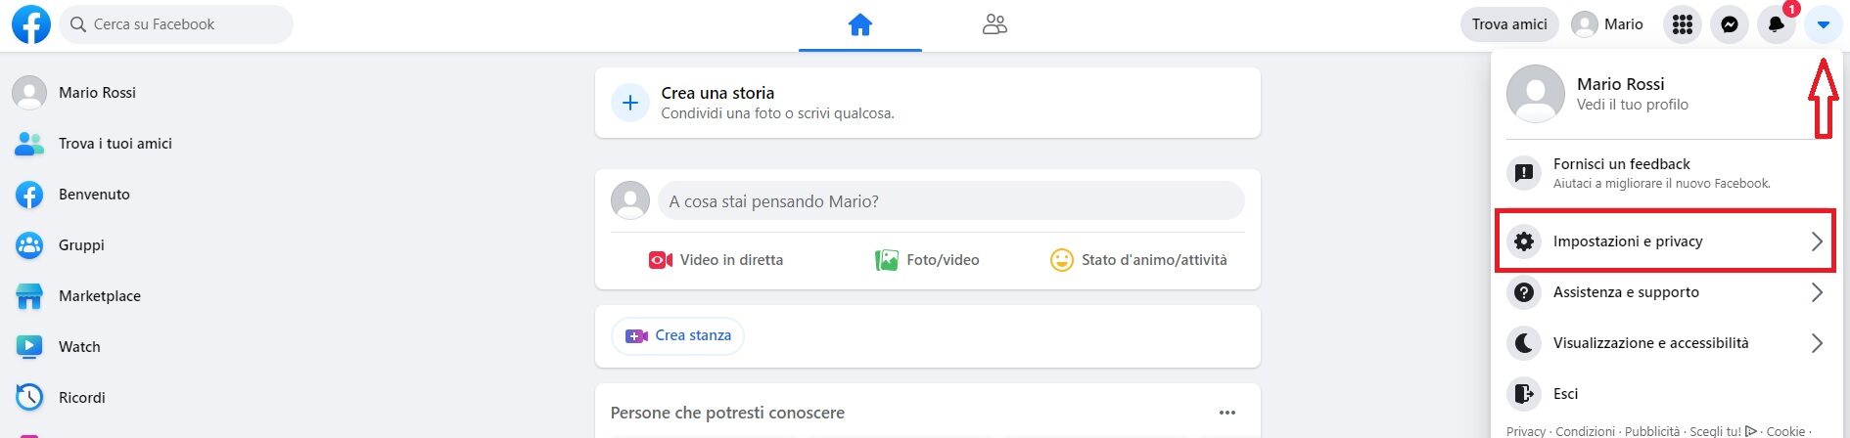Switch to the Friends tab icon

click(x=994, y=24)
